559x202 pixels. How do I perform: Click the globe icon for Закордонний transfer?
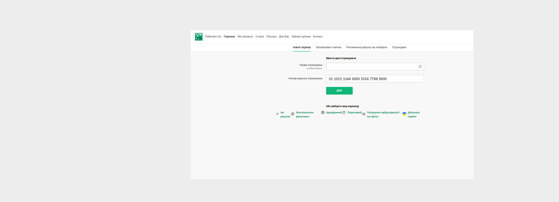tap(322, 113)
